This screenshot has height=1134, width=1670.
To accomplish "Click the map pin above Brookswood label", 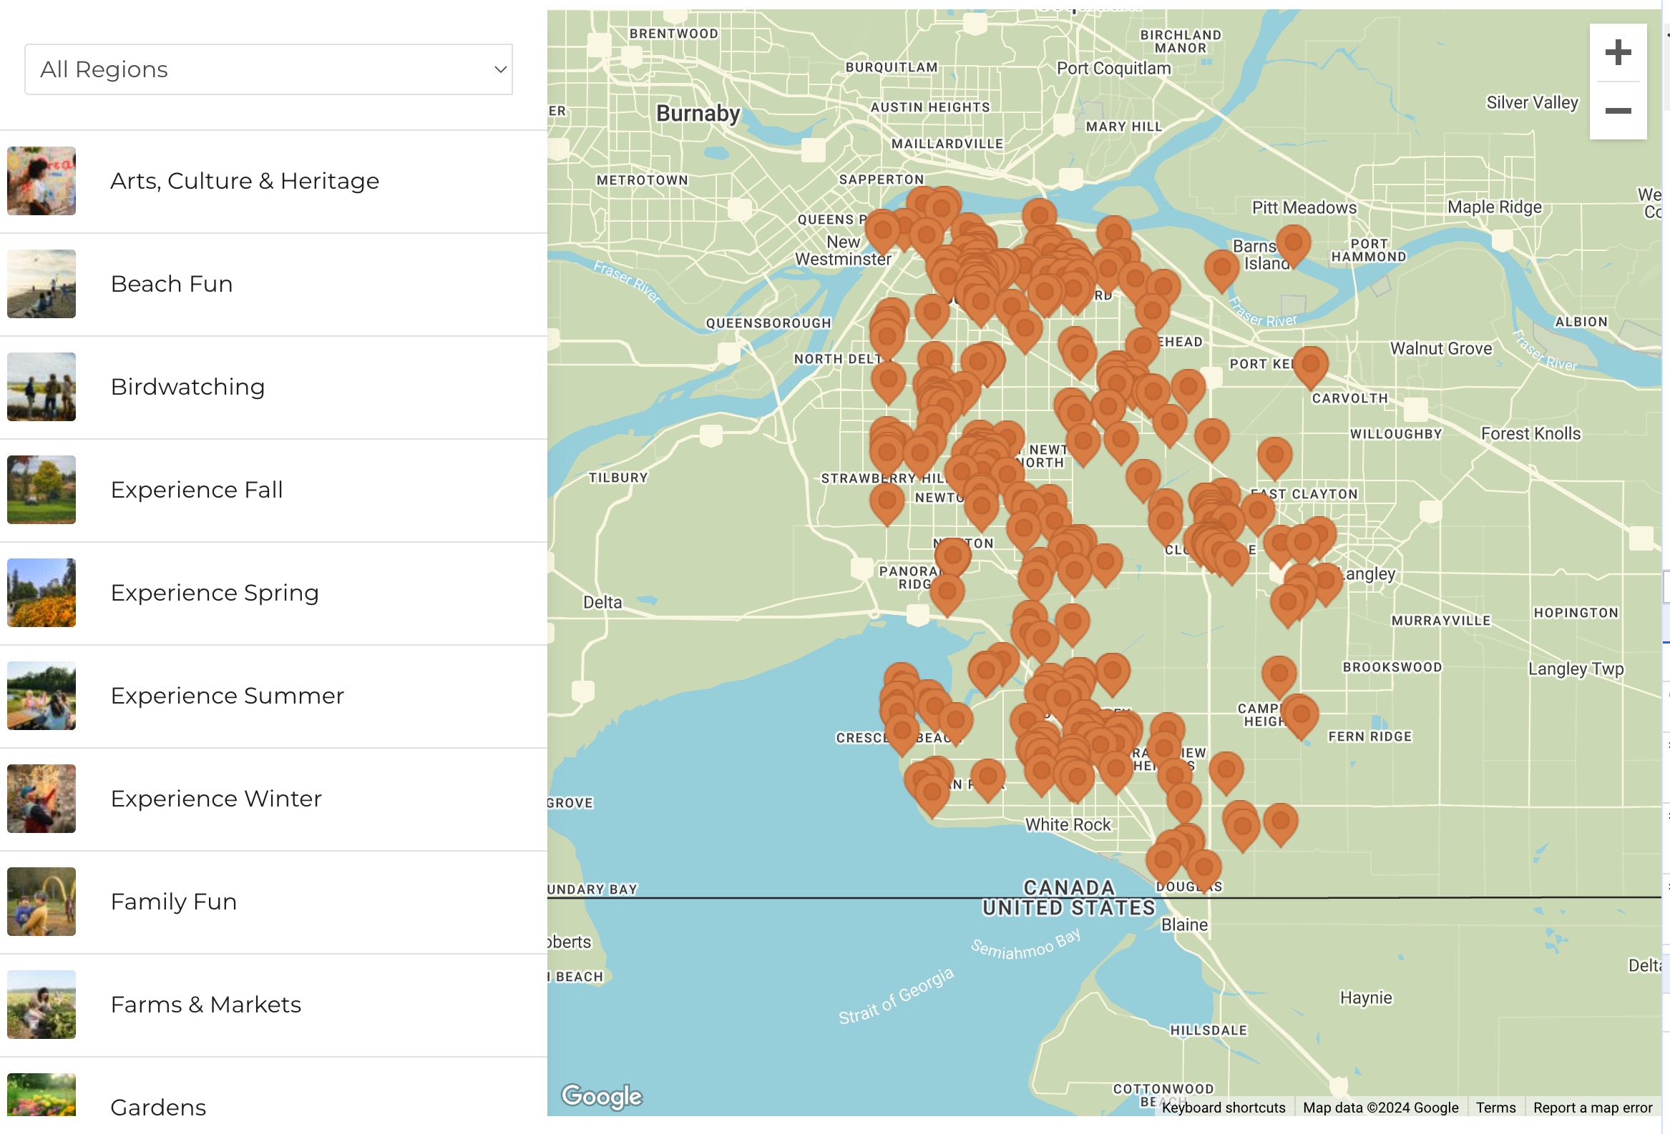I will [x=1279, y=674].
